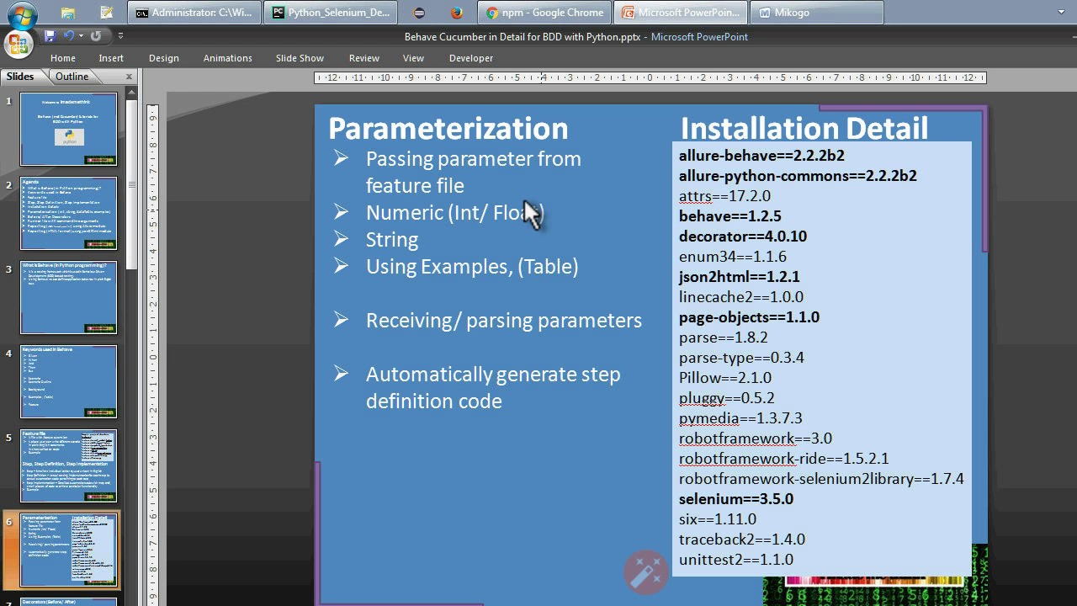
Task: Switch to the Mikogo taskbar button
Action: coord(816,13)
